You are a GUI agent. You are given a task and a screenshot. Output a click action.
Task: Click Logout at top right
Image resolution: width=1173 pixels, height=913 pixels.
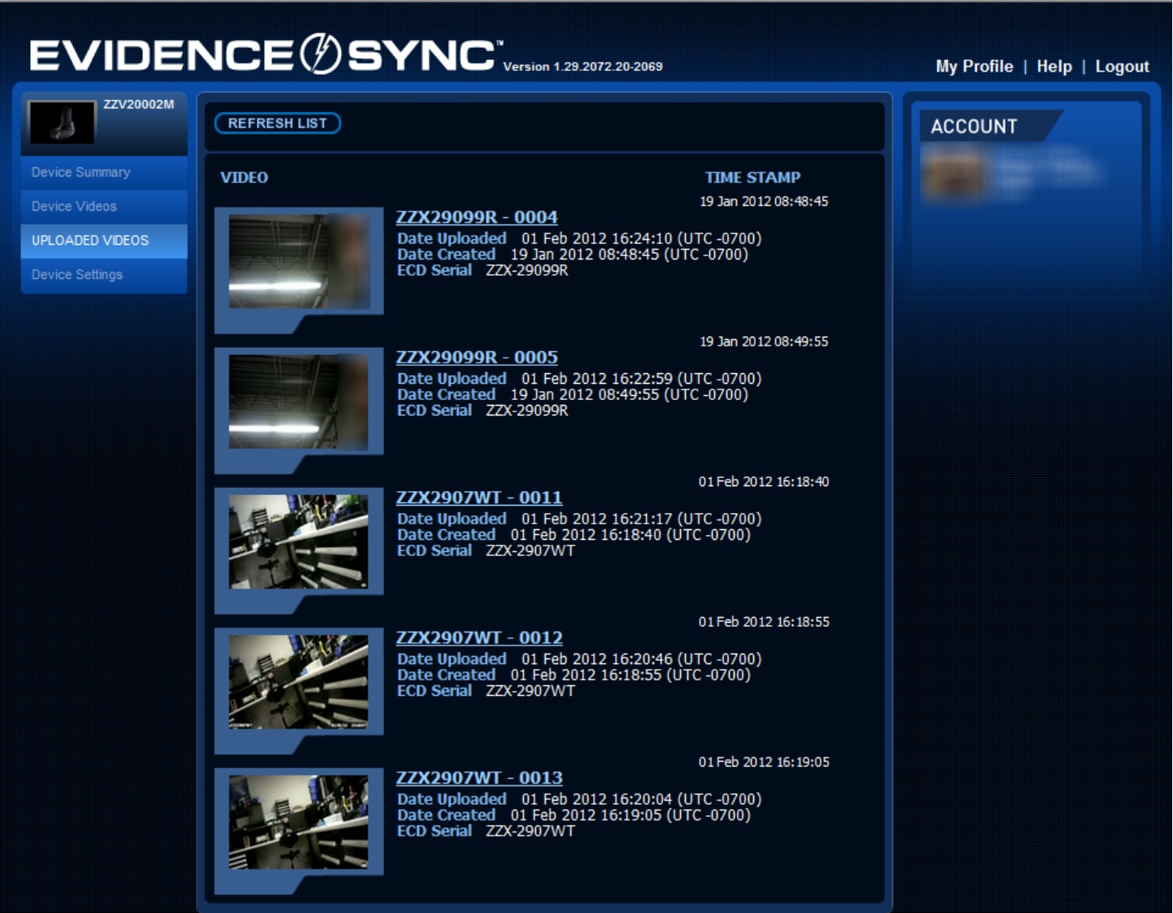pos(1122,67)
